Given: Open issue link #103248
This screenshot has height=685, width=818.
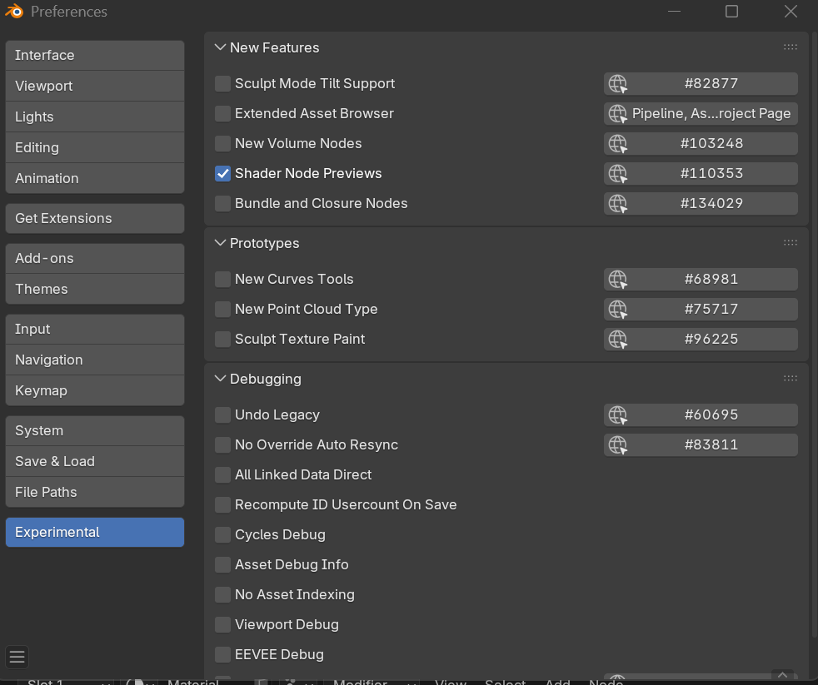Looking at the screenshot, I should click(701, 143).
